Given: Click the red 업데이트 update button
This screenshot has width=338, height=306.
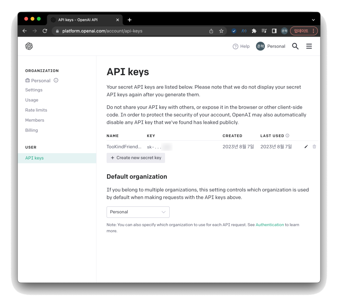Looking at the screenshot, I should coord(303,31).
